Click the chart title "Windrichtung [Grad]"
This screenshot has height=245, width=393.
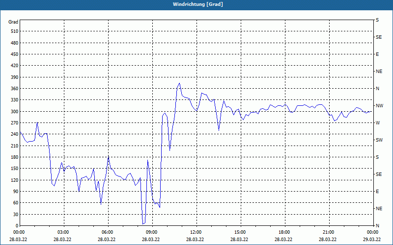(x=198, y=4)
